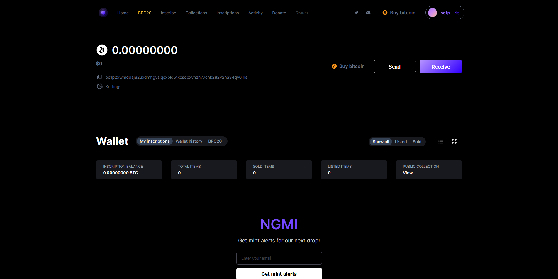
Task: Filter inscriptions by Listed
Action: coord(401,142)
